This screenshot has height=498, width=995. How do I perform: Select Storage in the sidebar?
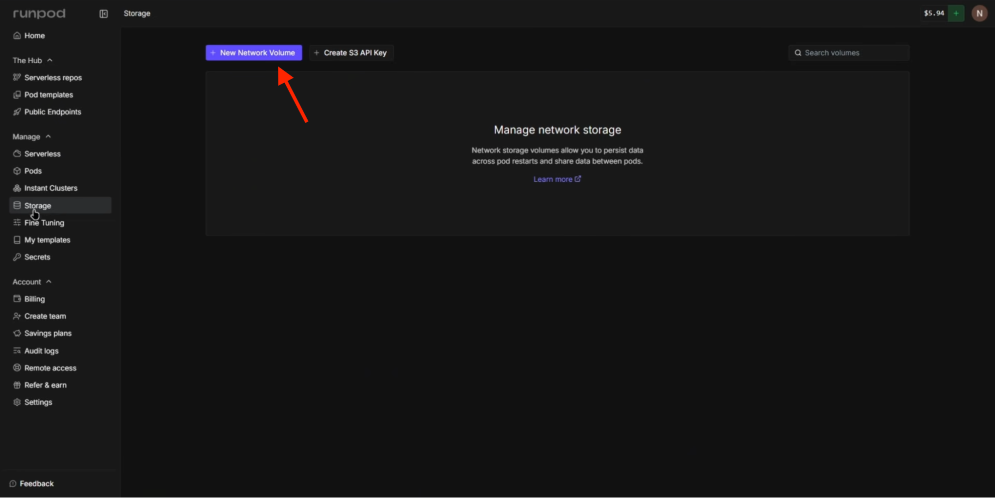pos(60,205)
